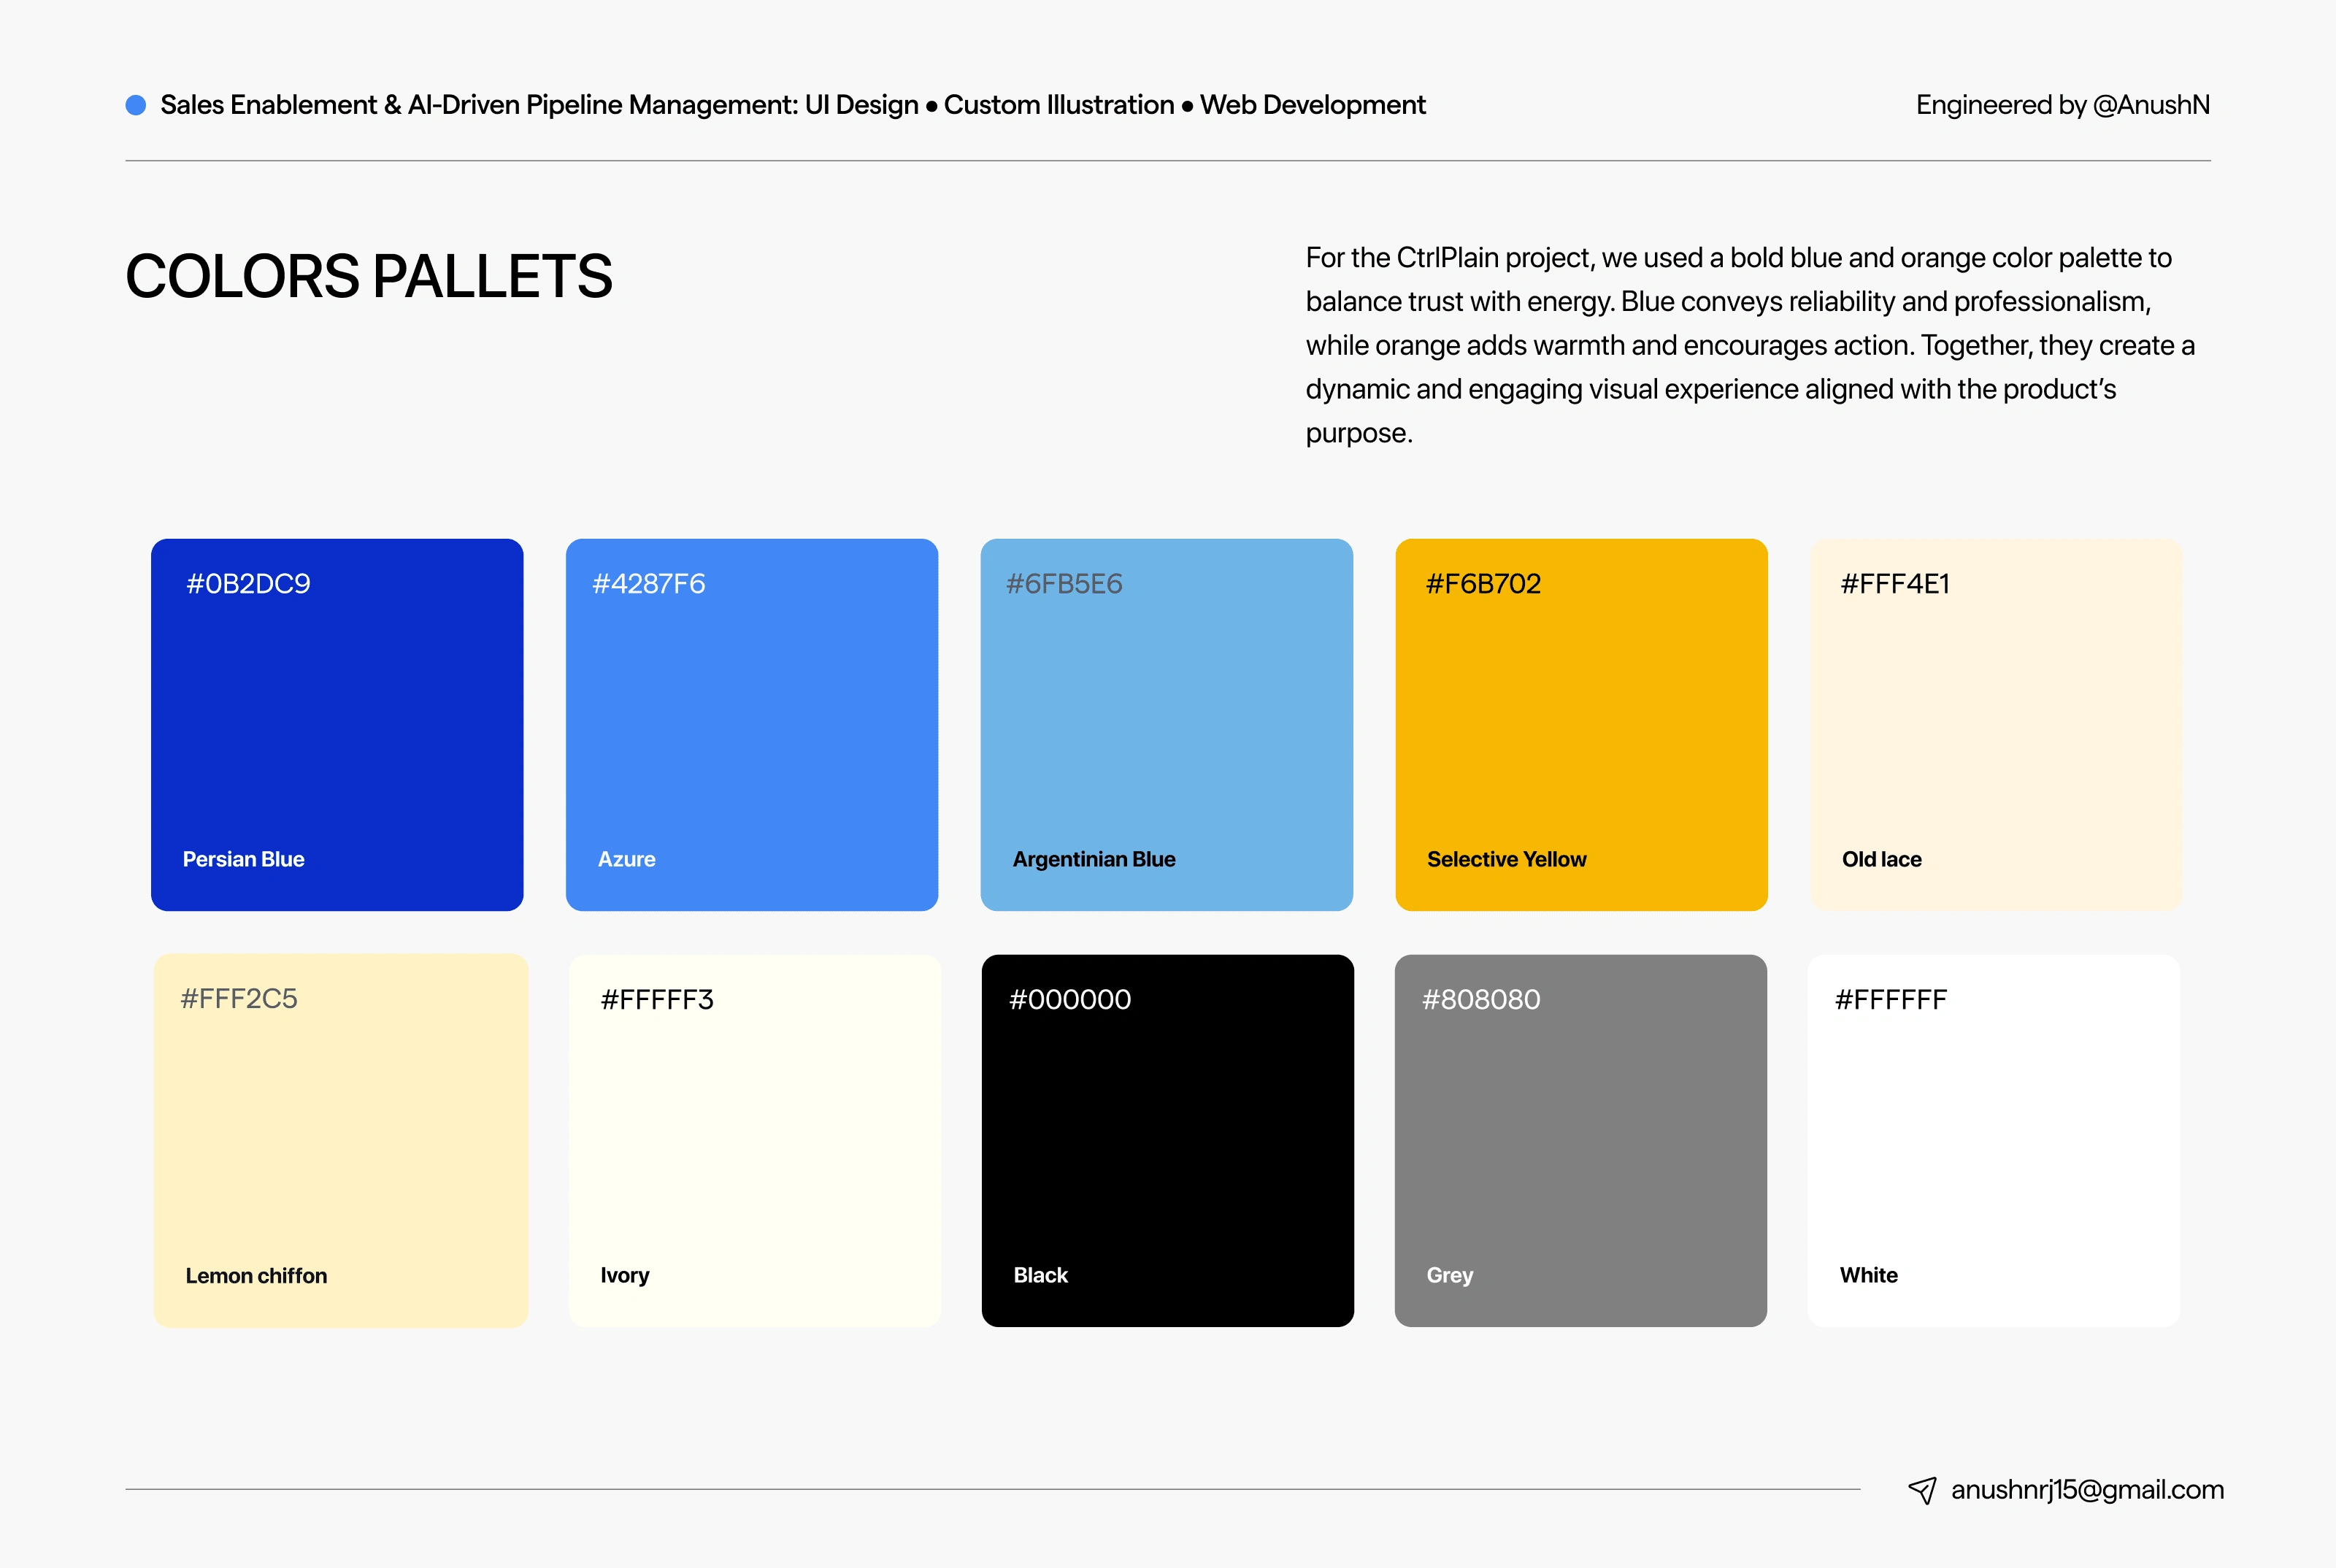Click the #4287F6 hex code
This screenshot has width=2336, height=1568.
(x=649, y=584)
